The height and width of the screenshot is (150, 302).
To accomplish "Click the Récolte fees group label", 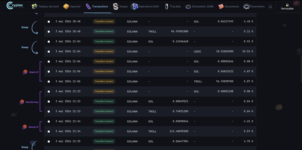I will pyautogui.click(x=32, y=102).
